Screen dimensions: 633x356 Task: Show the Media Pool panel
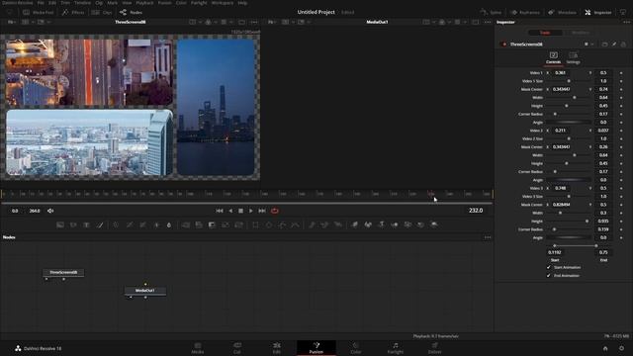[x=38, y=13]
